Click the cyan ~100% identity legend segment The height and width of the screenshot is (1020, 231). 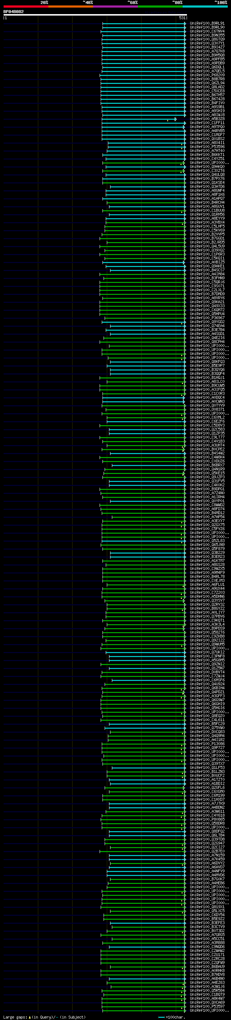click(x=205, y=7)
